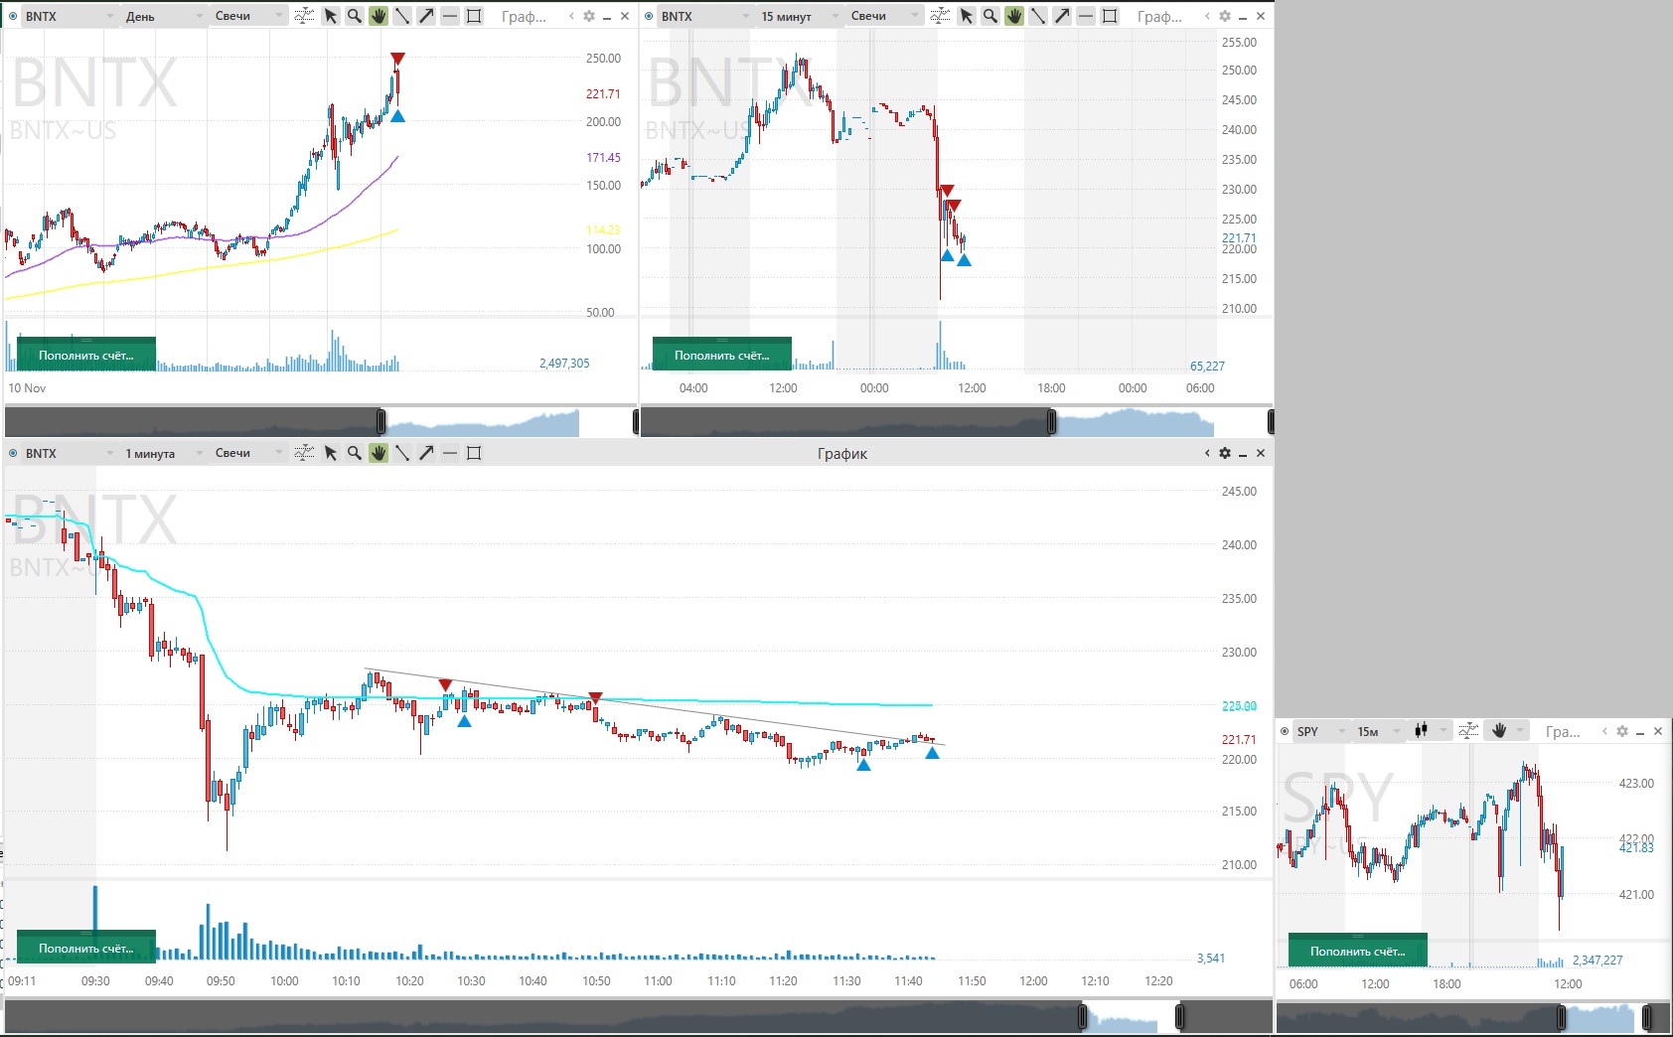Open the 1 минута timeframe dropdown
This screenshot has width=1673, height=1037.
[164, 453]
